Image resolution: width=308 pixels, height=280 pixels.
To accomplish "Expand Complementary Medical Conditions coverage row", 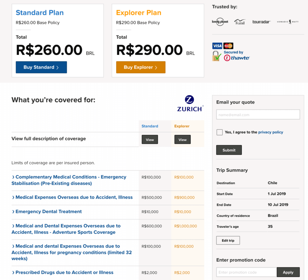I will pos(69,180).
